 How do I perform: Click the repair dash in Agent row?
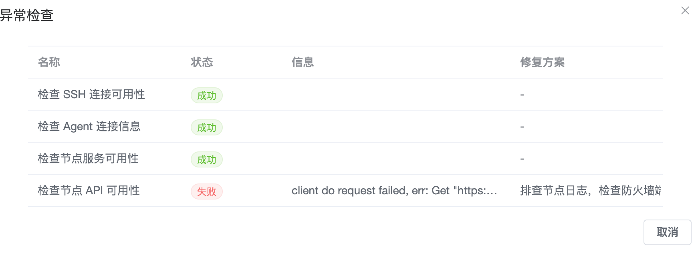[x=522, y=127]
